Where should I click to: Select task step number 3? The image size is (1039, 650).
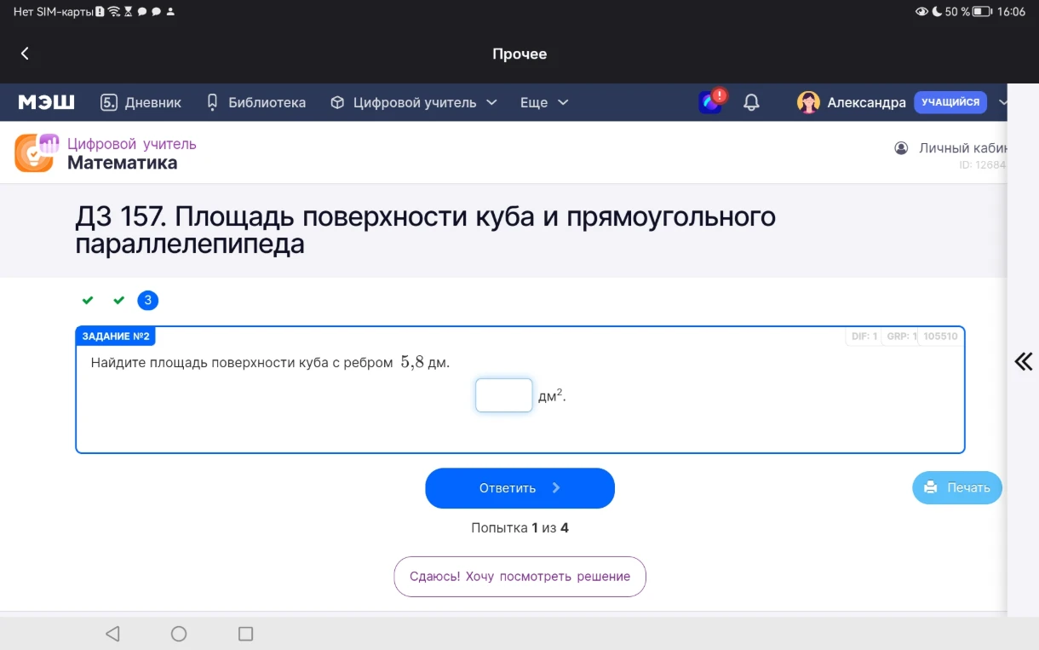(x=148, y=300)
